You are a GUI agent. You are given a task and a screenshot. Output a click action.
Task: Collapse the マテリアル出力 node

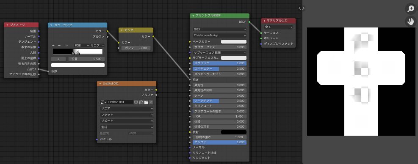tap(264, 21)
